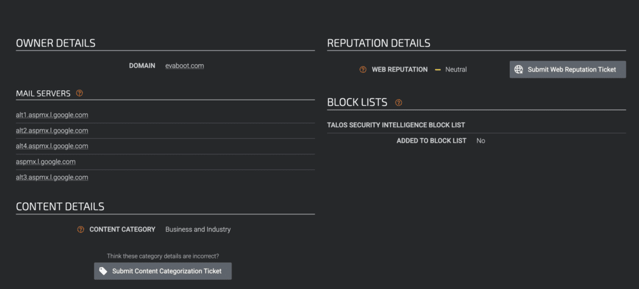Open the alt3.aspmx.l.google.com mail server link
This screenshot has height=289, width=639.
52,178
